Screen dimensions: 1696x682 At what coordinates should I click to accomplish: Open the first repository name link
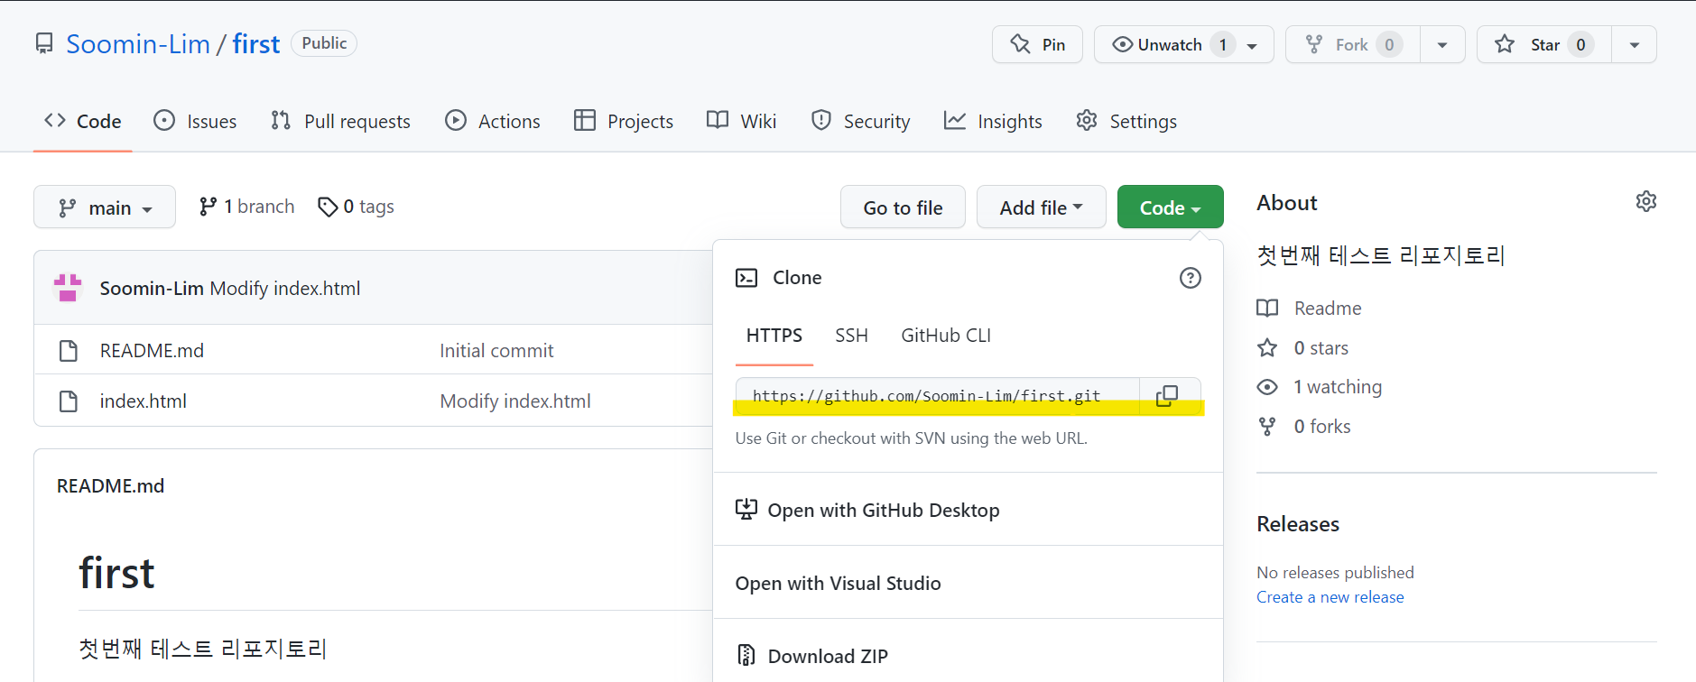click(256, 43)
